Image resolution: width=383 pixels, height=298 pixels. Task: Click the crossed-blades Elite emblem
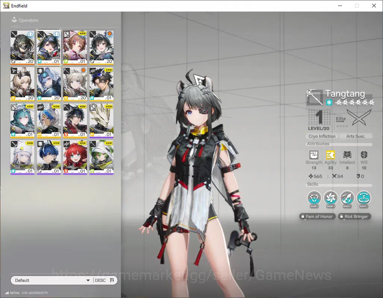pos(359,117)
